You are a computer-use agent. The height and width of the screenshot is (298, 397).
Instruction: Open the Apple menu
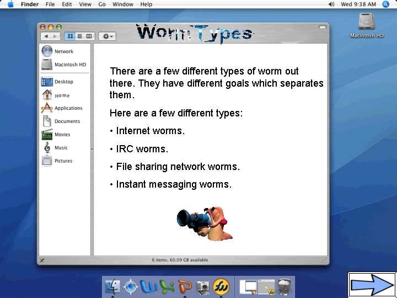(x=10, y=4)
